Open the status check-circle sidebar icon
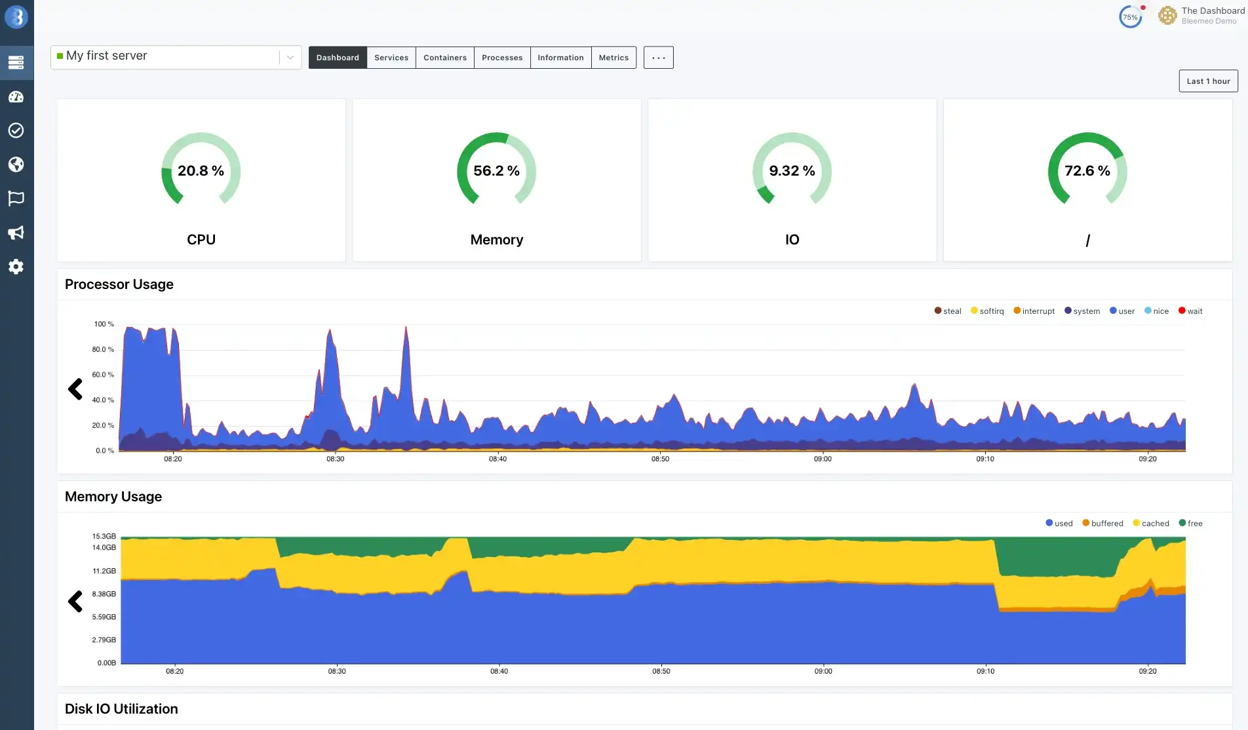Viewport: 1248px width, 730px height. (16, 130)
